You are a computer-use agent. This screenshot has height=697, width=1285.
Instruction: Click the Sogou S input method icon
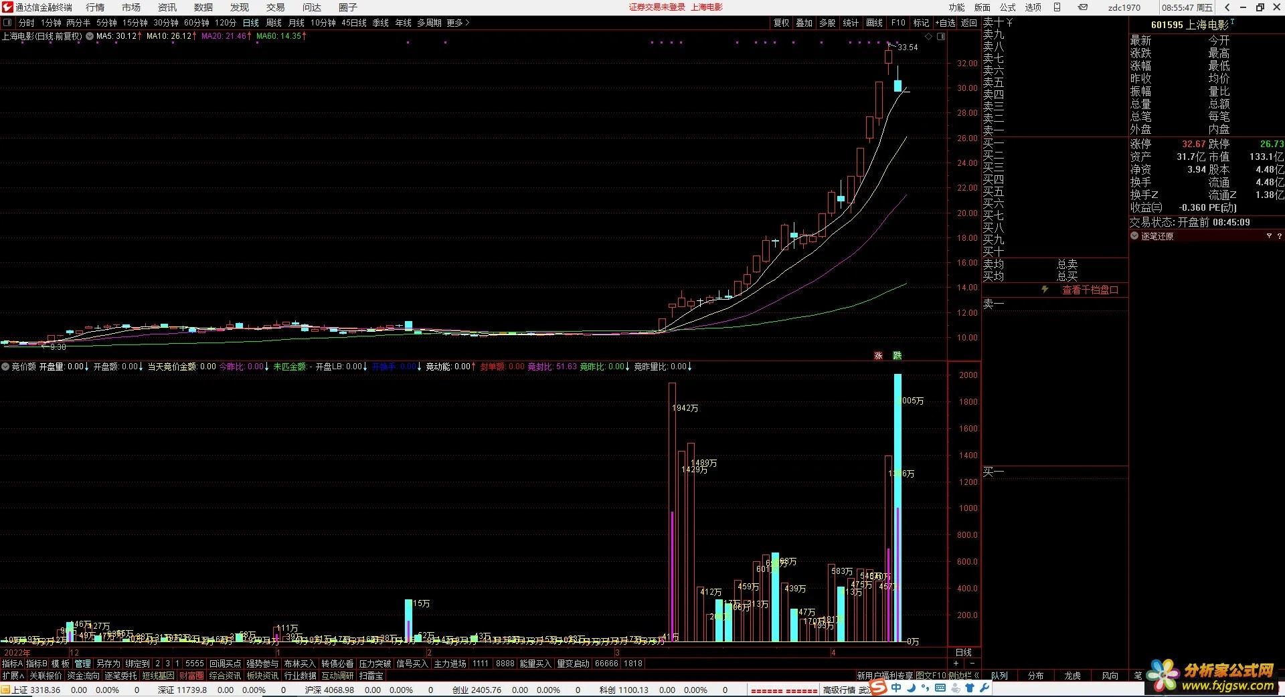879,688
